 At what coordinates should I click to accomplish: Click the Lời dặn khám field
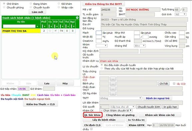(x=141, y=103)
